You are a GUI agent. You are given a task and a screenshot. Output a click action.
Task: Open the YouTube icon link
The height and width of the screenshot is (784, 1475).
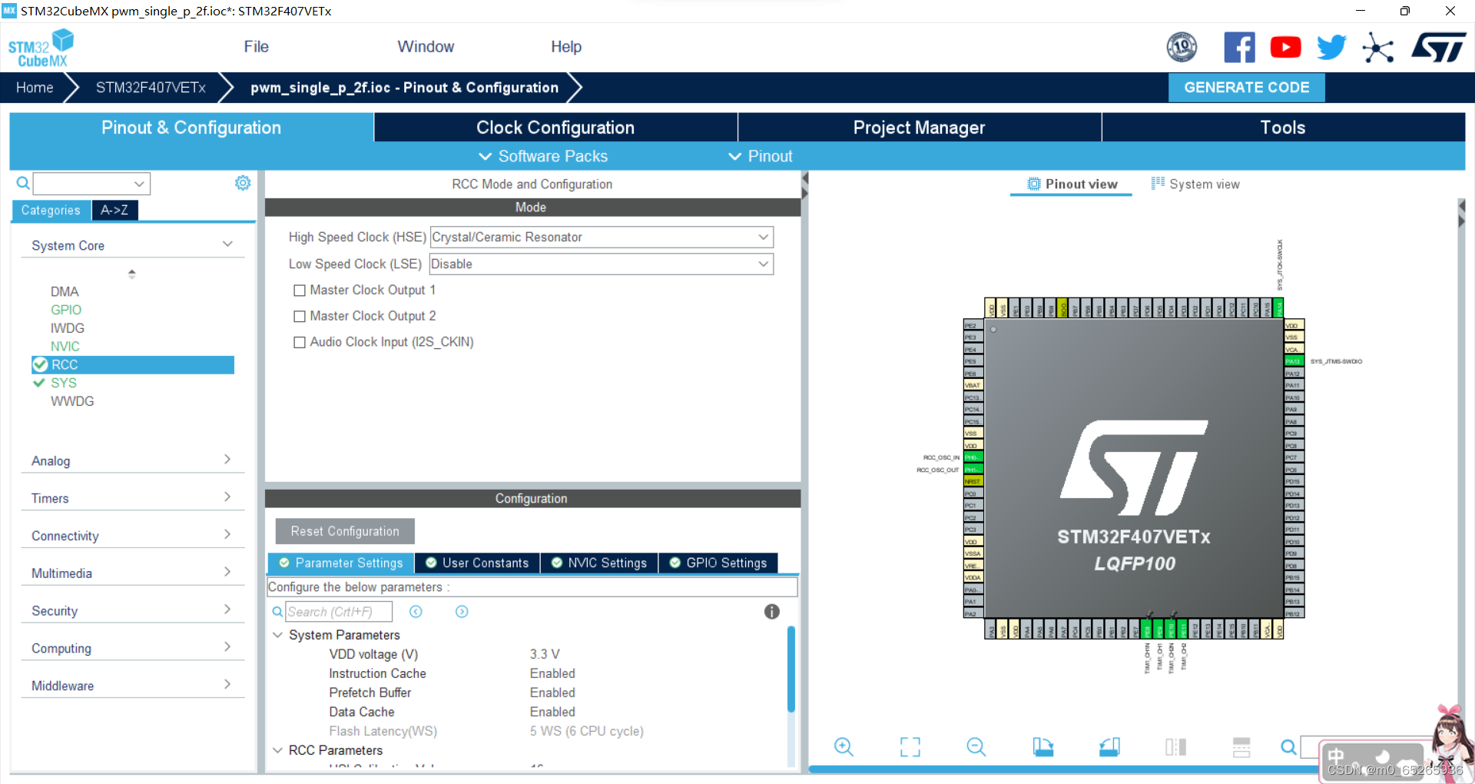(1285, 47)
